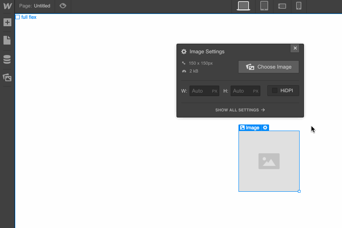Switch to mobile portrait breakpoint view
342x228 pixels.
(299, 6)
